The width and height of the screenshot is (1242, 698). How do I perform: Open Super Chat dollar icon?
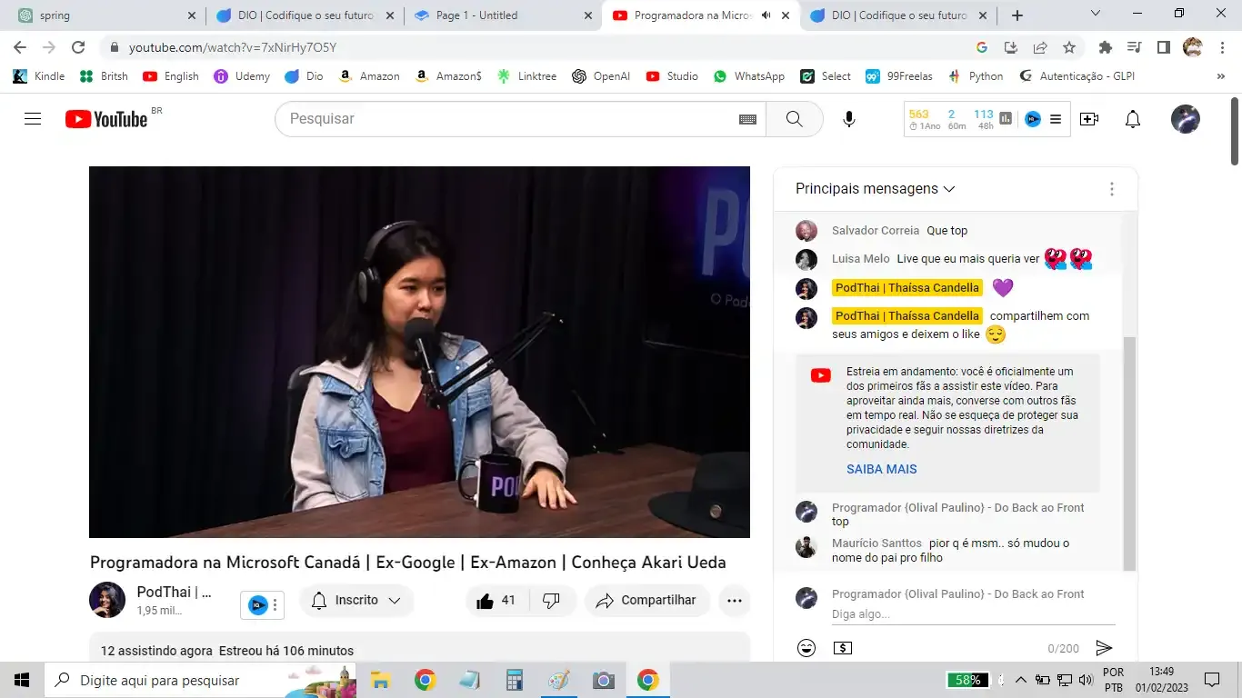pos(843,648)
